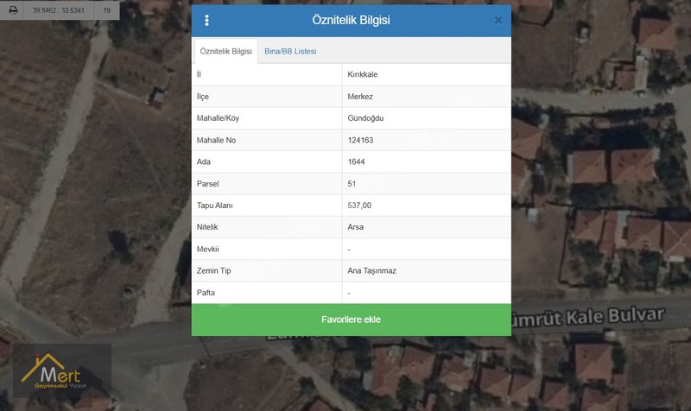Screen dimensions: 691x411
Task: Close the Öznitelik Bilgisi dialog
Action: coord(498,20)
